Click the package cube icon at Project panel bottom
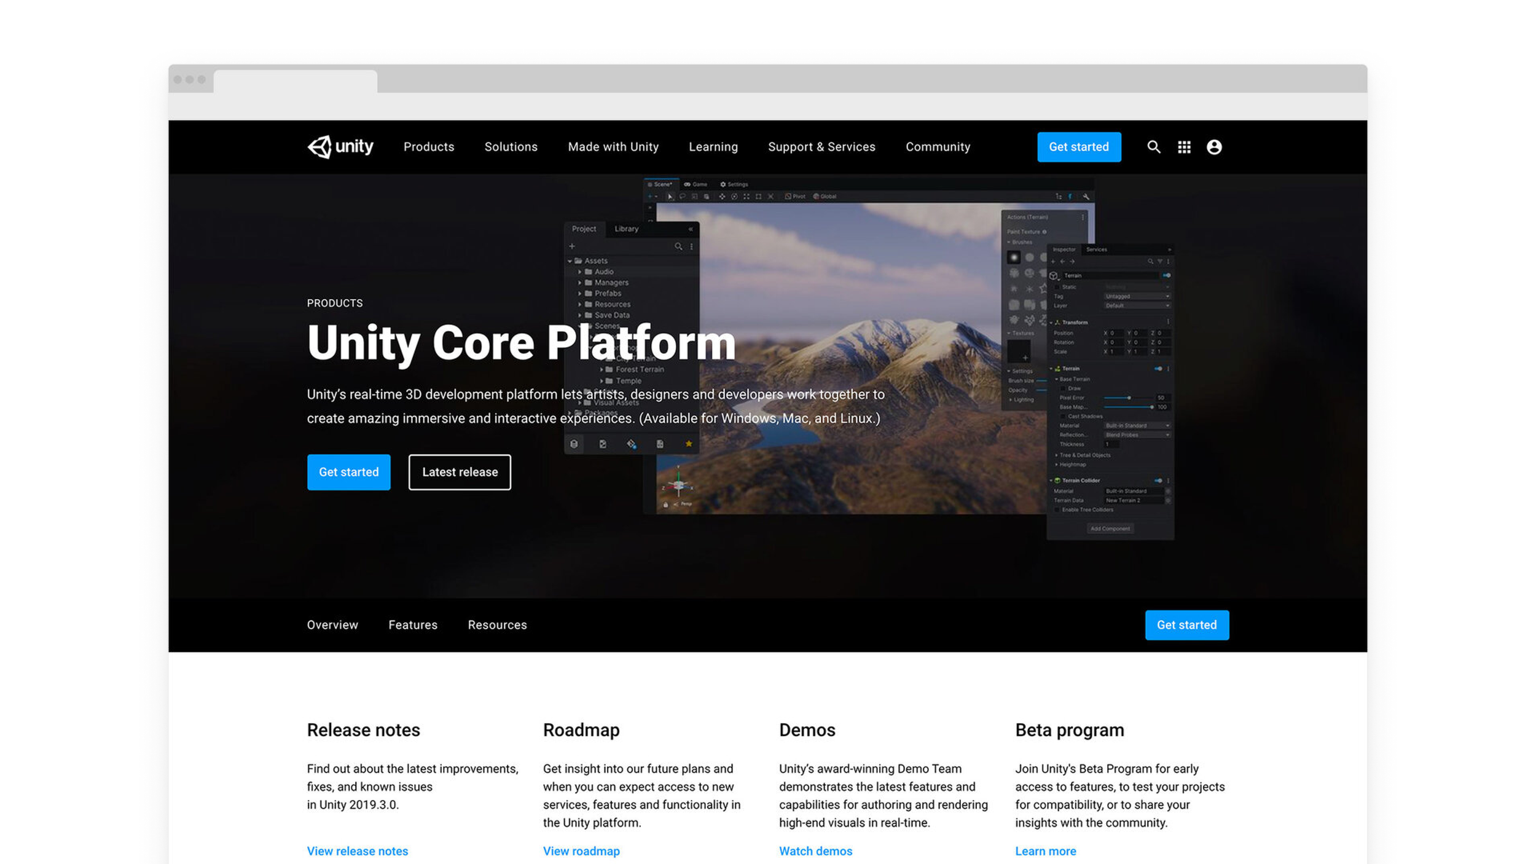Screen dimensions: 1536x864 click(x=574, y=444)
